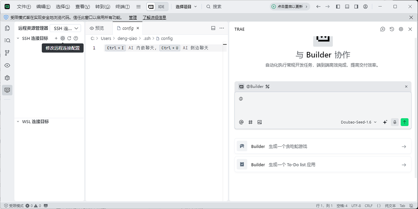The height and width of the screenshot is (209, 418).
Task: Refresh the SSH connection targets list
Action: 69,38
